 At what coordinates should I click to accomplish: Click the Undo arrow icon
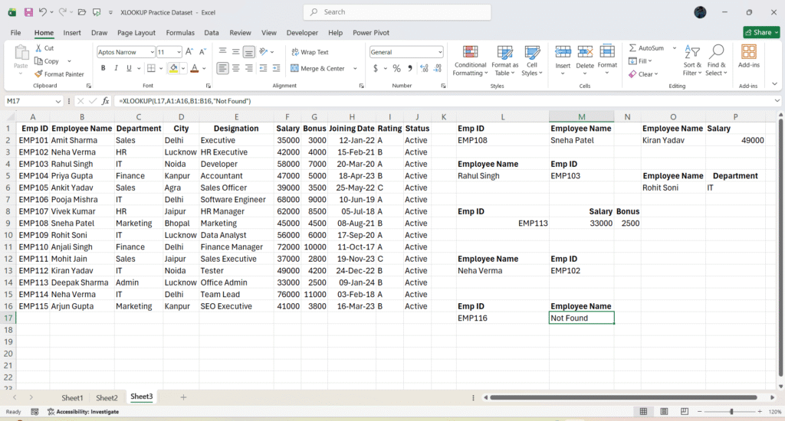43,12
